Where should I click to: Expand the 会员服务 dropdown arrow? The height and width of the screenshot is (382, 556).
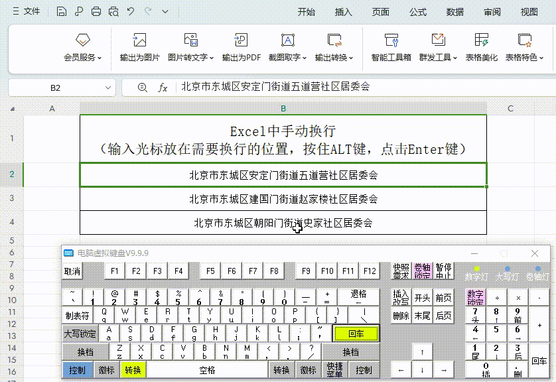click(100, 58)
